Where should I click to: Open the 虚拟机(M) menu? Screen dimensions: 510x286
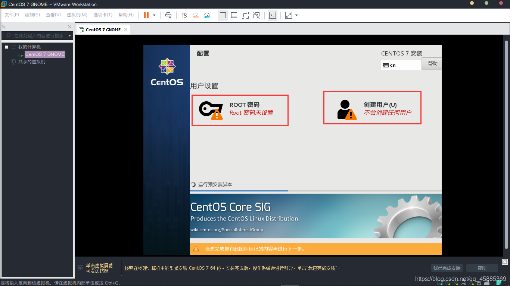coord(77,15)
